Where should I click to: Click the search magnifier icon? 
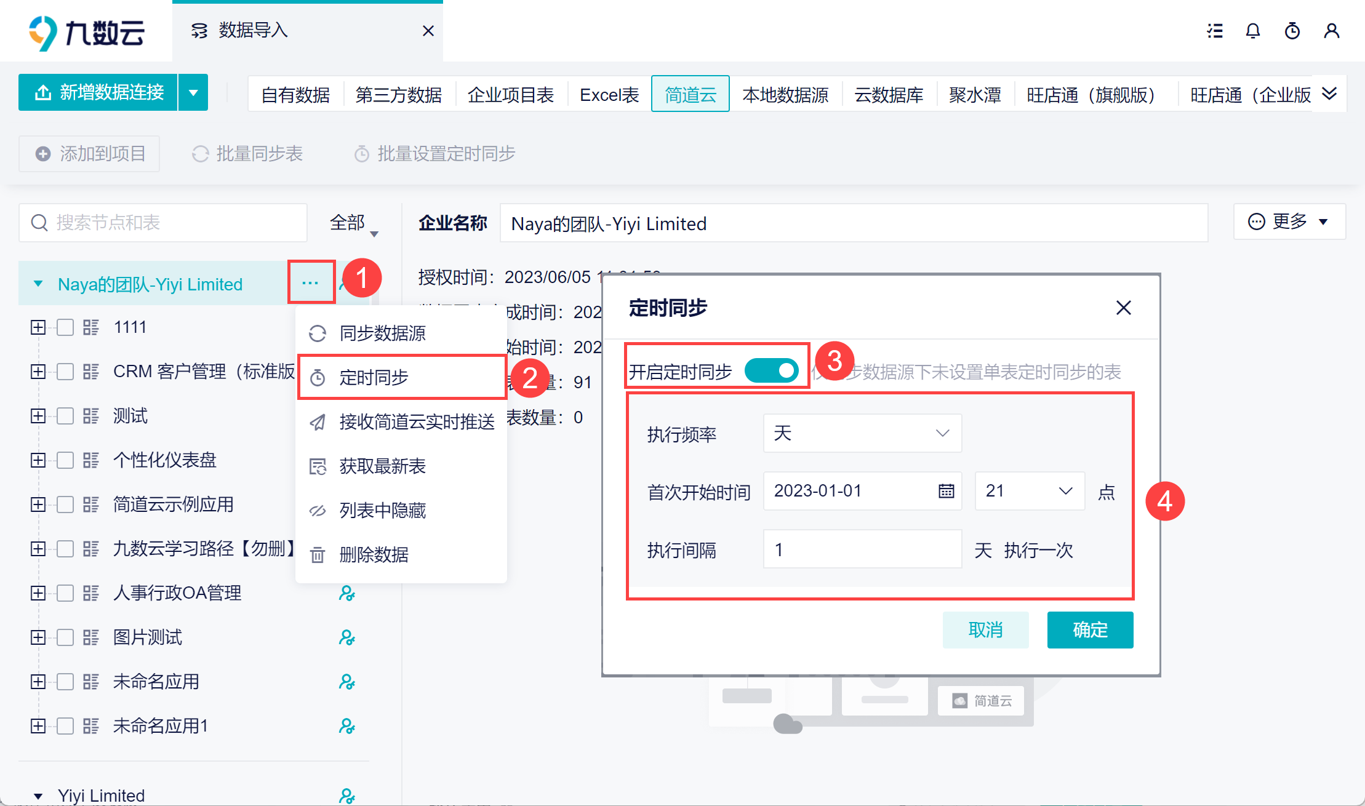coord(39,223)
